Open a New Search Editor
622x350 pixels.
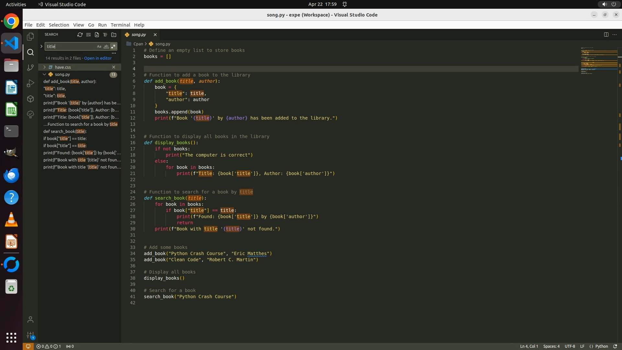pos(97,35)
